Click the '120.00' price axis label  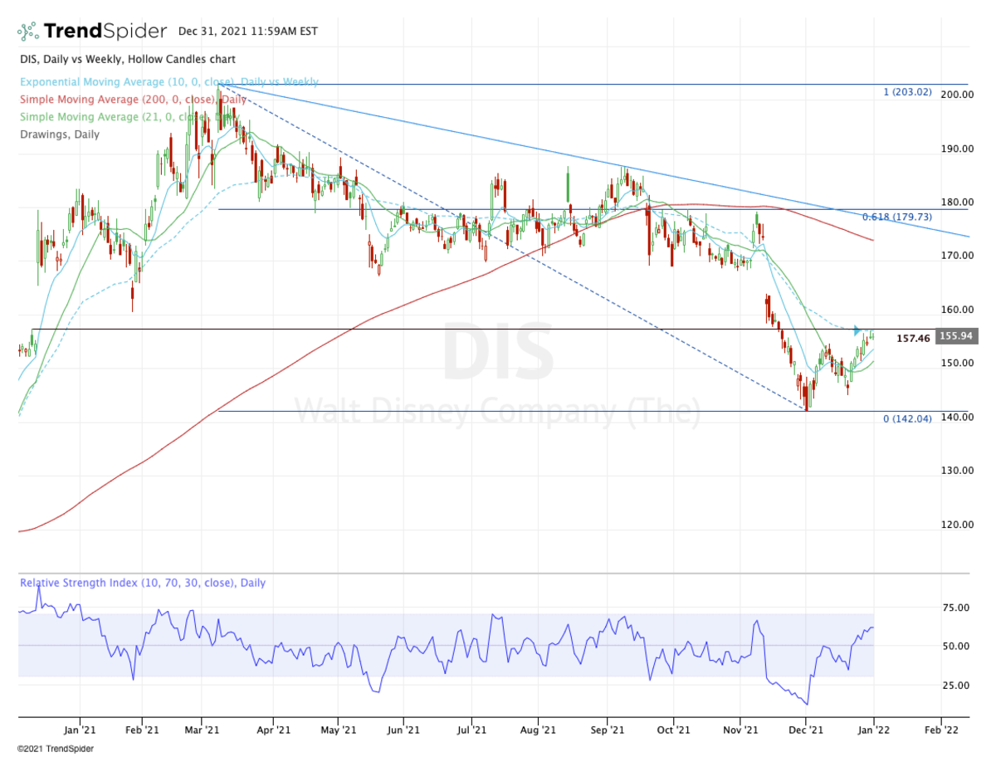point(957,525)
